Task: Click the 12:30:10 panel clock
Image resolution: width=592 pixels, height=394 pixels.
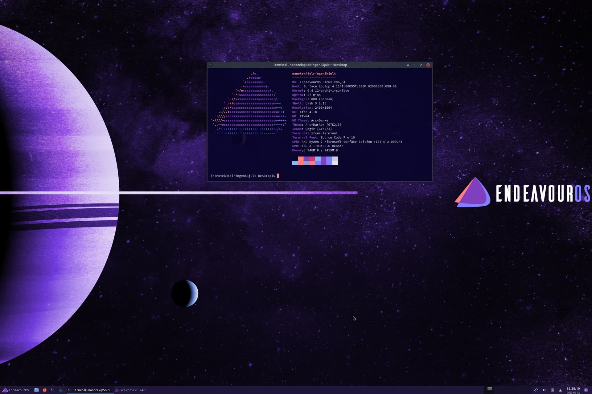Action: point(573,390)
